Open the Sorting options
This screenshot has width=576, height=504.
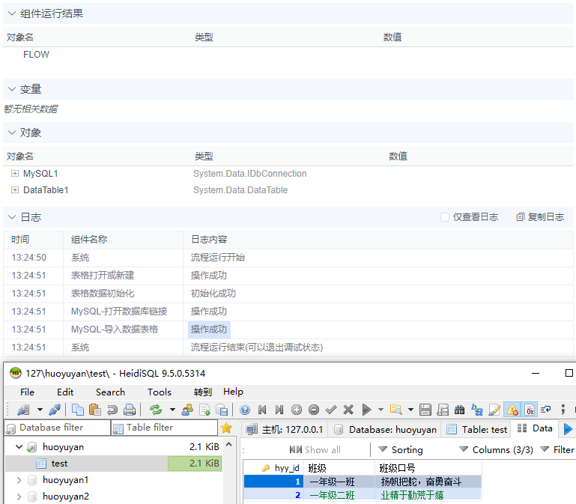tap(401, 449)
